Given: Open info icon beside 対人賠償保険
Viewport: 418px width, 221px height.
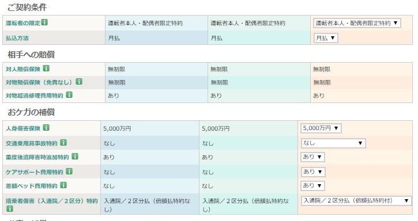Looking at the screenshot, I should click(x=46, y=68).
